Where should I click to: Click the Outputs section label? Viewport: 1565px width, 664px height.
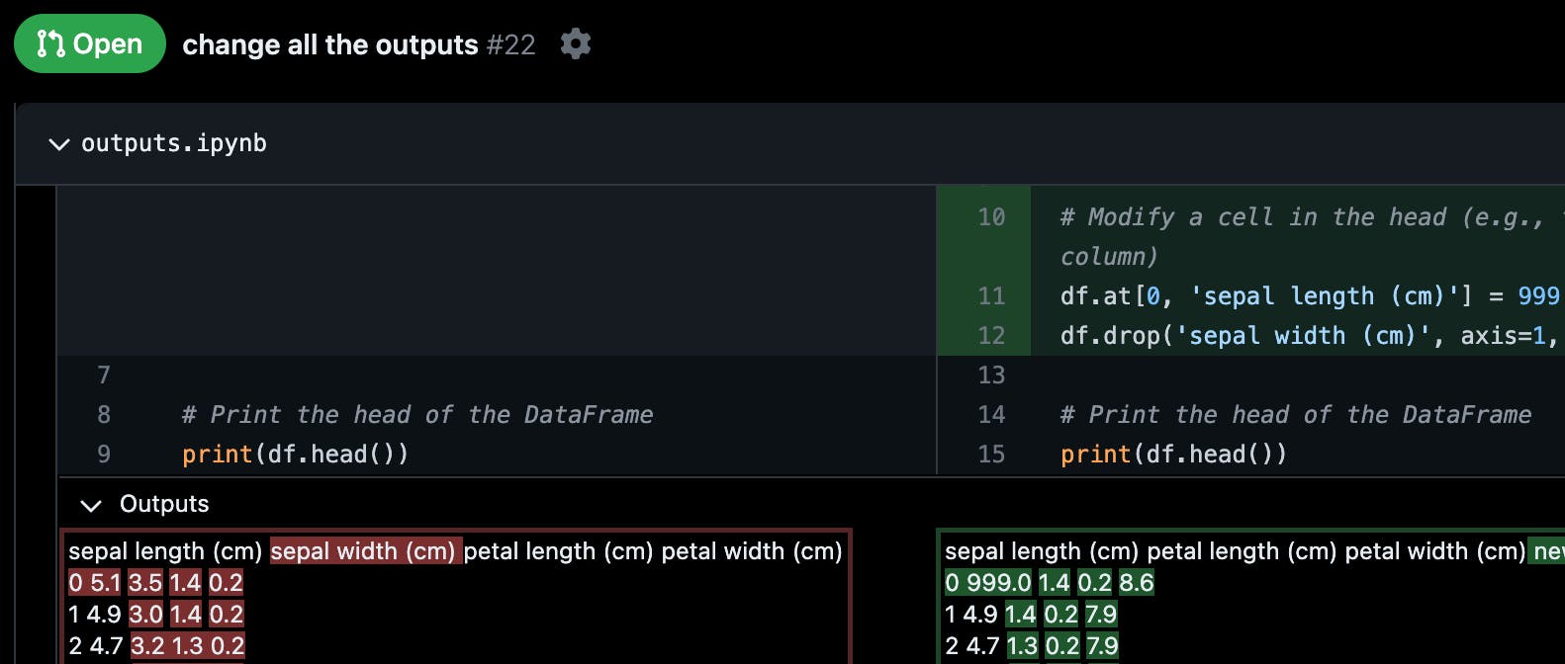[x=164, y=504]
